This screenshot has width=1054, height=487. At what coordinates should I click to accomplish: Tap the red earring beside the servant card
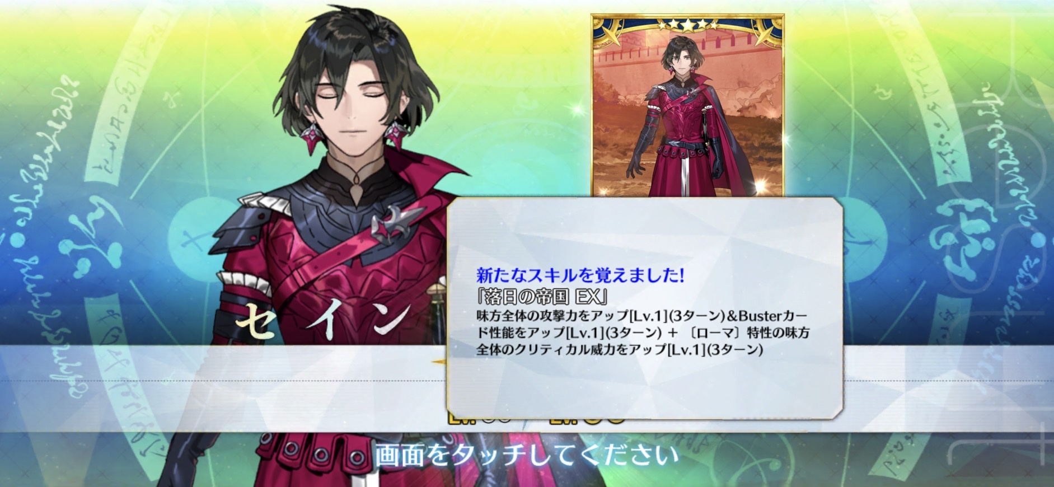click(394, 134)
